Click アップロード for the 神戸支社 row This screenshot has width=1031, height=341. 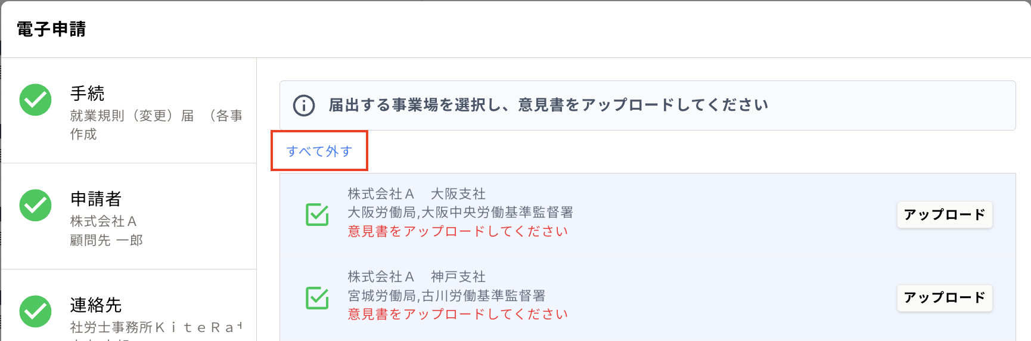click(x=945, y=297)
